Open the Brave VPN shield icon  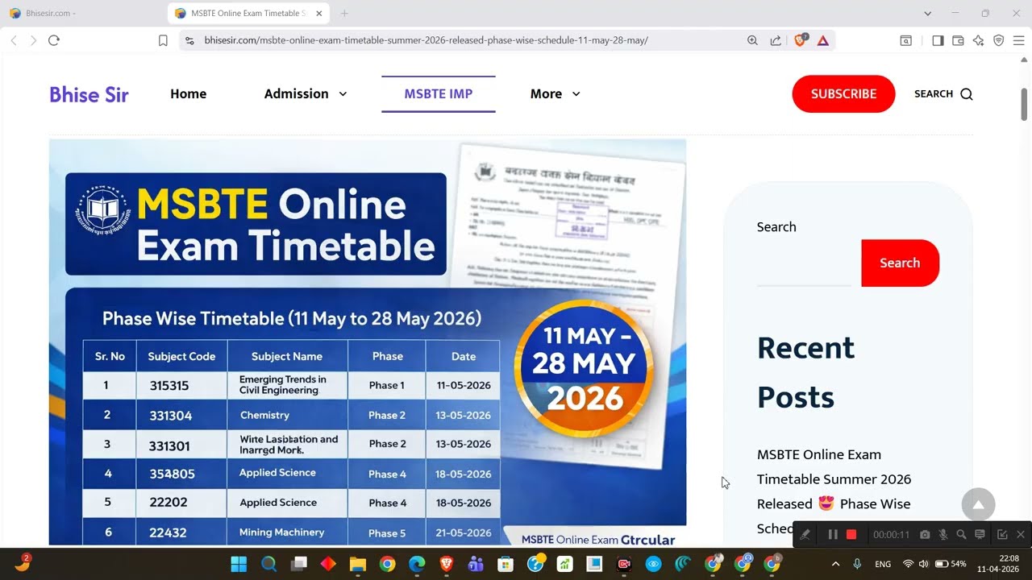[998, 40]
